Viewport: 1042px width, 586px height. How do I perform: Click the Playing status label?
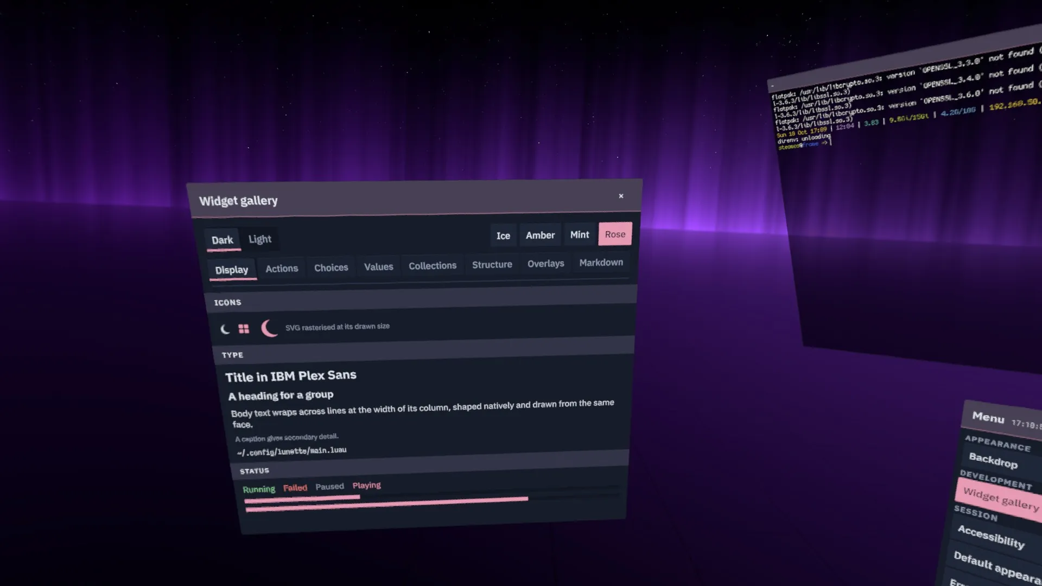tap(366, 485)
